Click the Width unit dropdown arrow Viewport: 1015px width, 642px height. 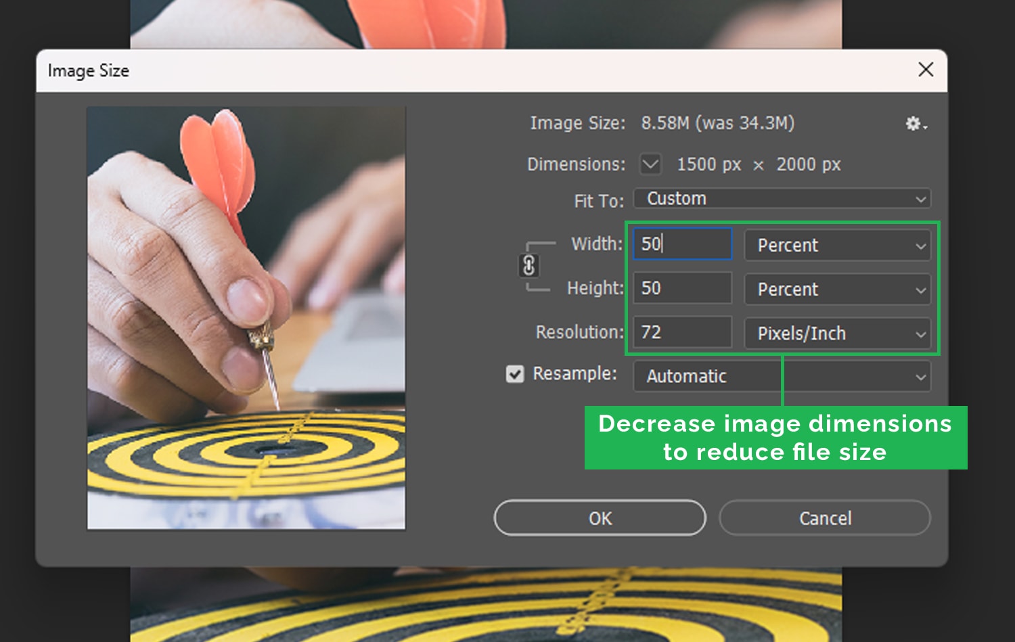[921, 246]
